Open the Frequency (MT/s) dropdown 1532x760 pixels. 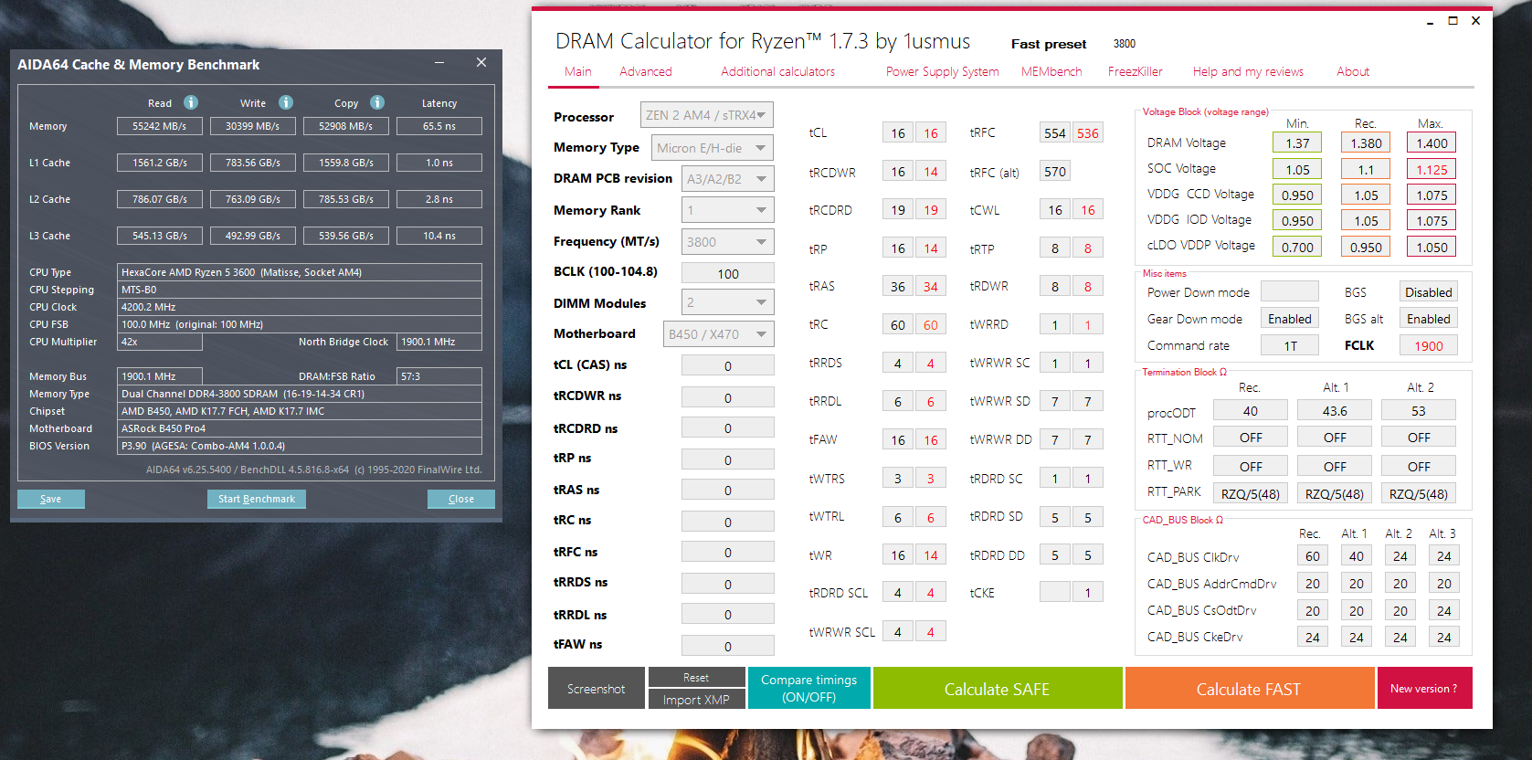(x=728, y=242)
